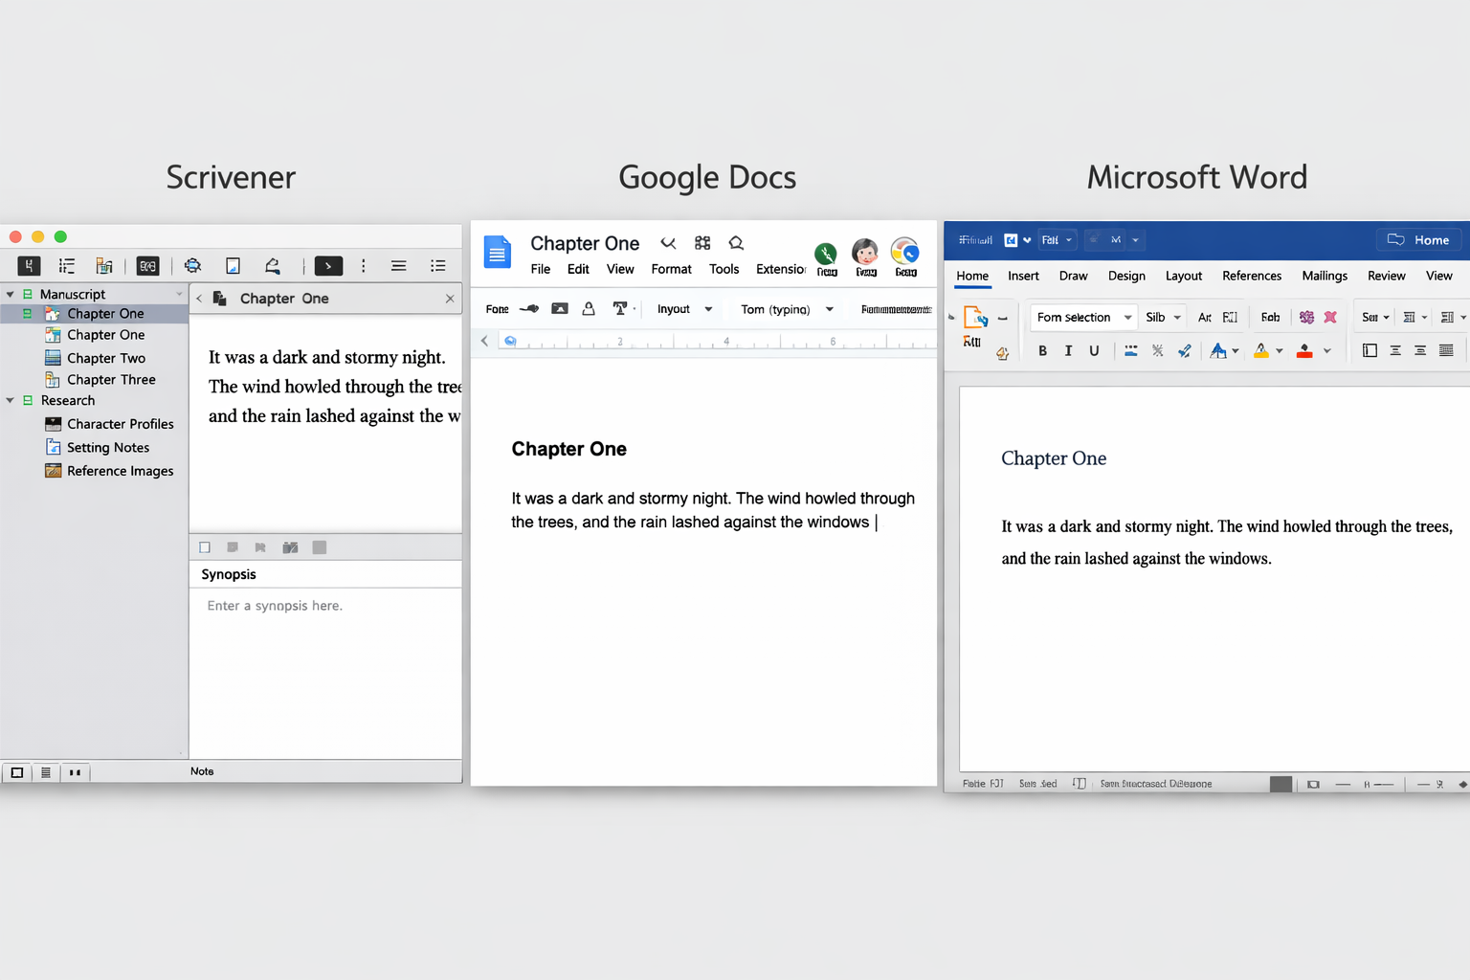The image size is (1470, 980).
Task: Click the back chevron in Scrivener's editor header
Action: tap(199, 299)
